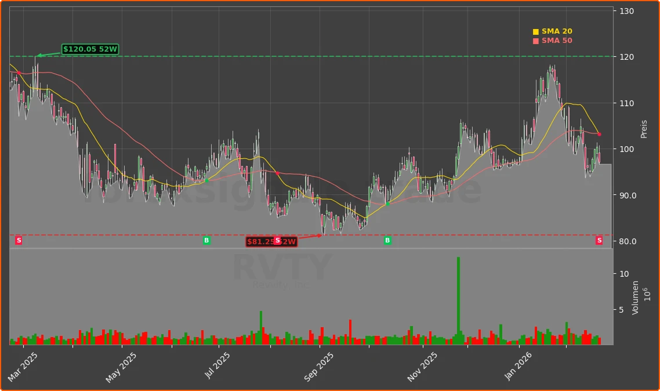Screen dimensions: 660x391
Task: Click the SMA 50 legend square icon
Action: click(535, 40)
